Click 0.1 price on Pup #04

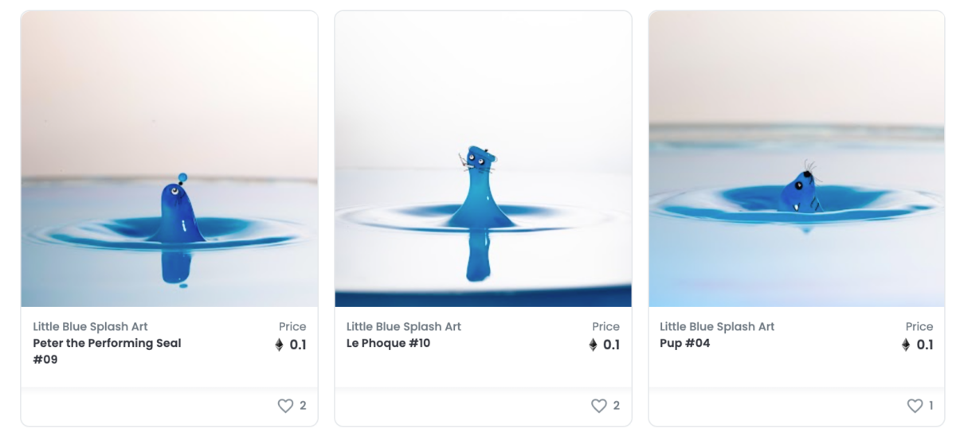click(924, 345)
